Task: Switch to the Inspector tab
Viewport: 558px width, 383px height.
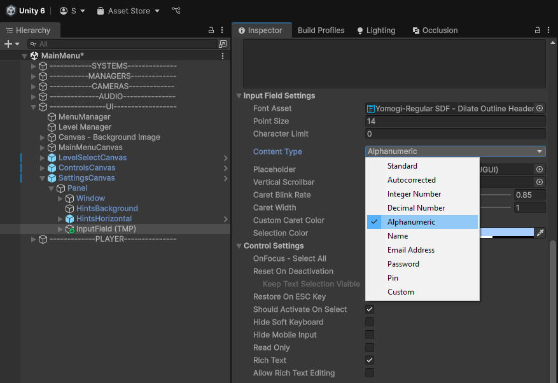Action: coord(262,31)
